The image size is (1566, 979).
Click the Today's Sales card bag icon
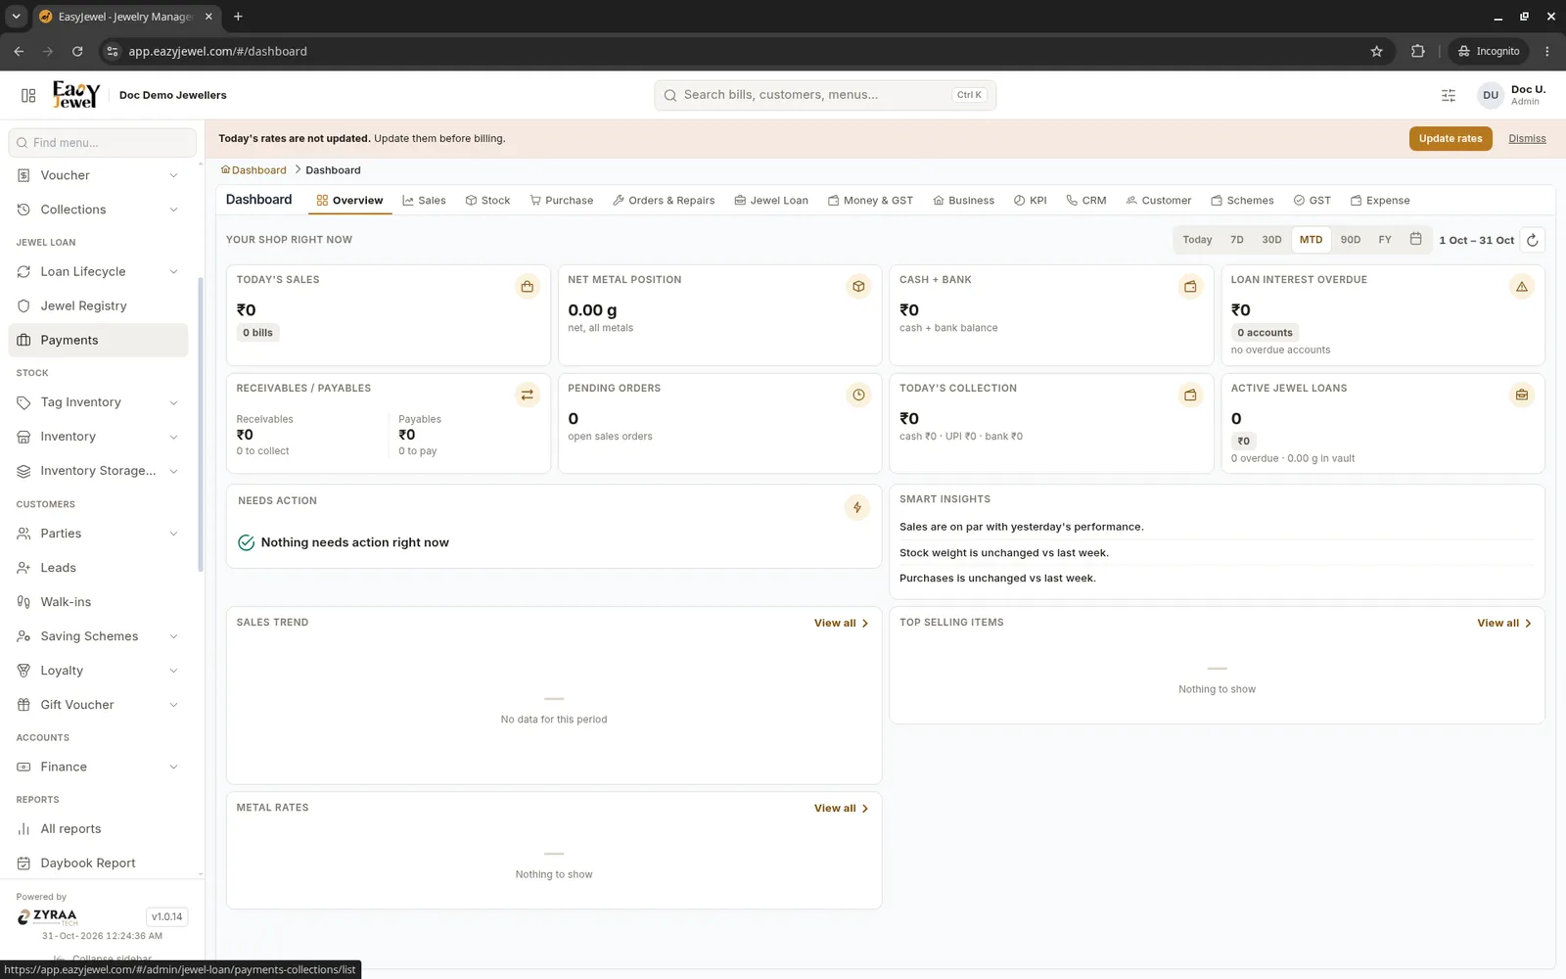528,287
